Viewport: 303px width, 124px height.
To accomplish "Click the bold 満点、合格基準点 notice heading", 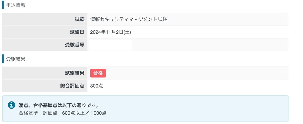I will [59, 105].
